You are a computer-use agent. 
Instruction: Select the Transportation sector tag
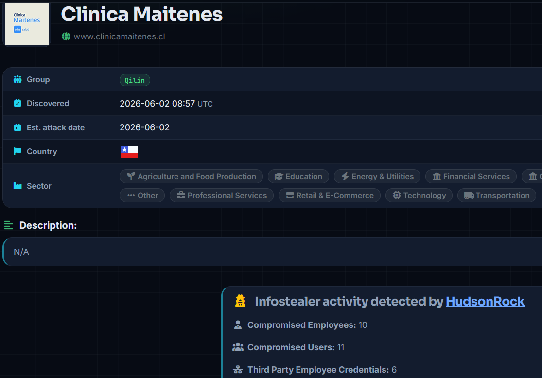[497, 196]
